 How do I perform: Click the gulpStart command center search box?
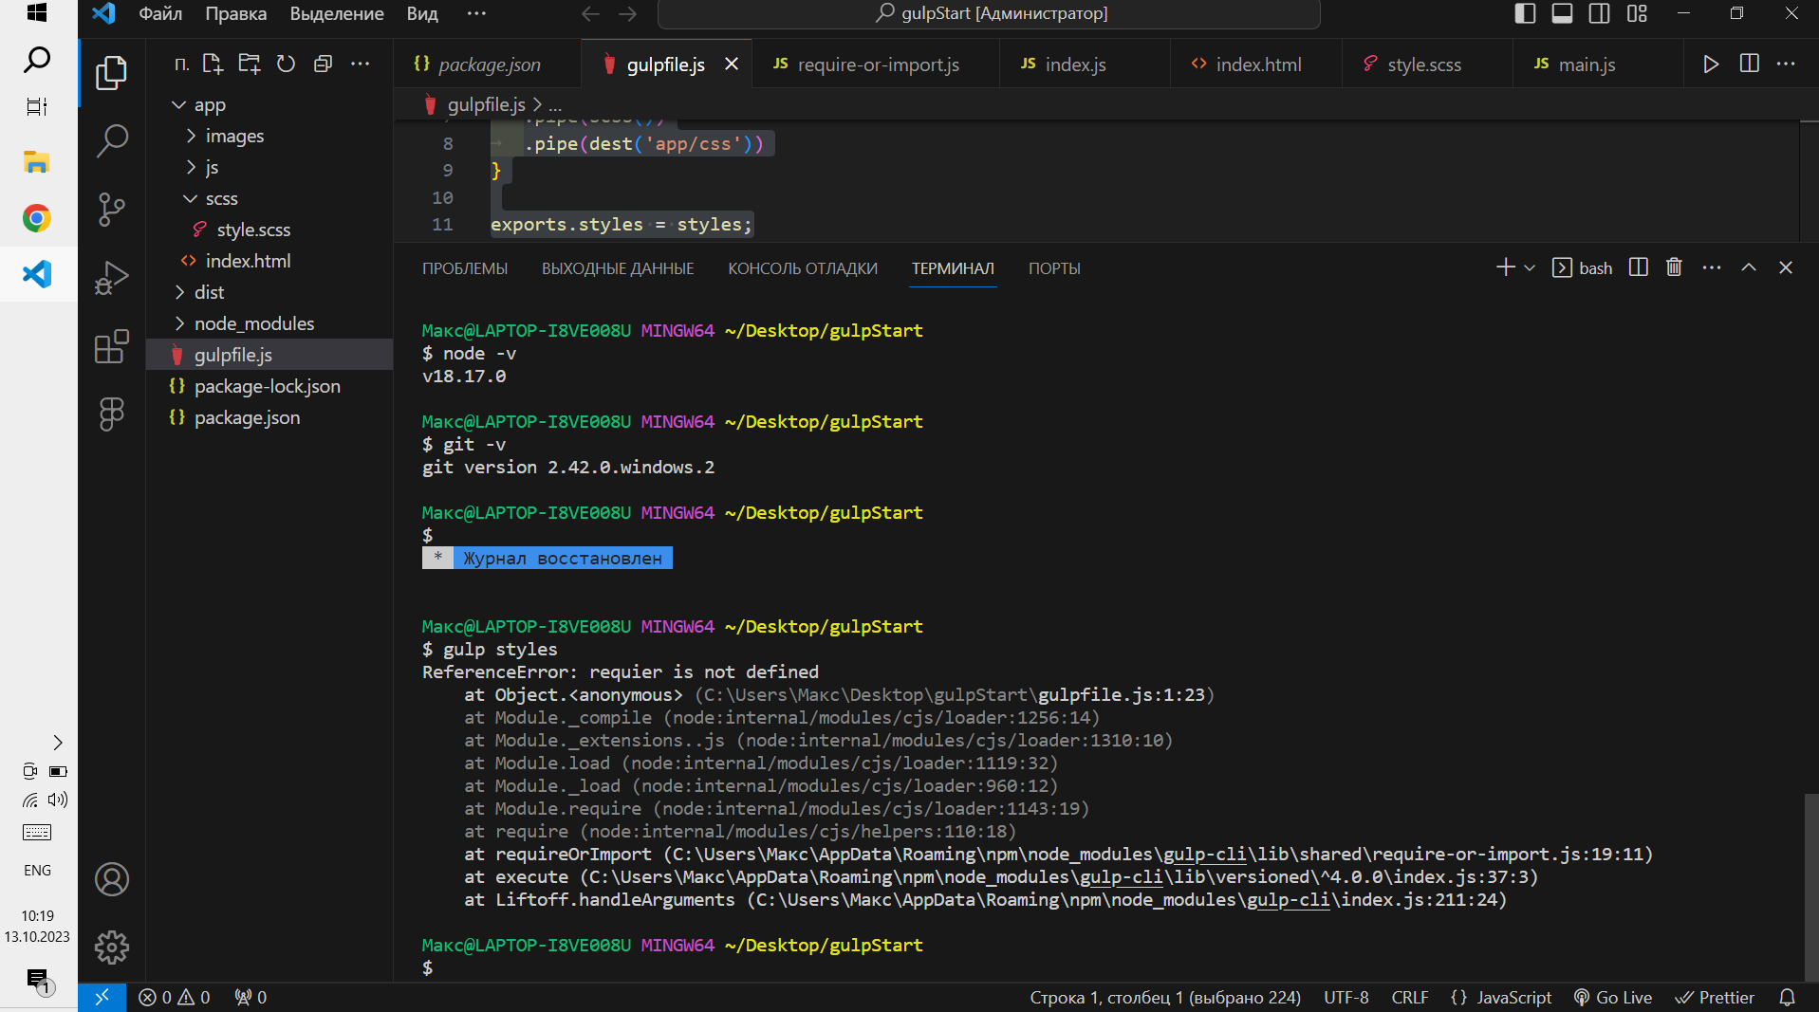[989, 13]
